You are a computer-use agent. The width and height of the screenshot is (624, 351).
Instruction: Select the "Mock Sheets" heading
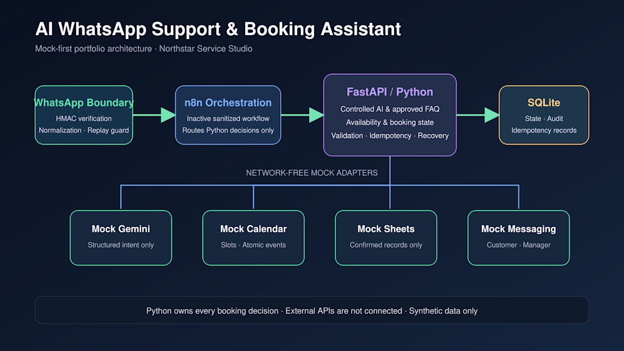click(x=386, y=229)
